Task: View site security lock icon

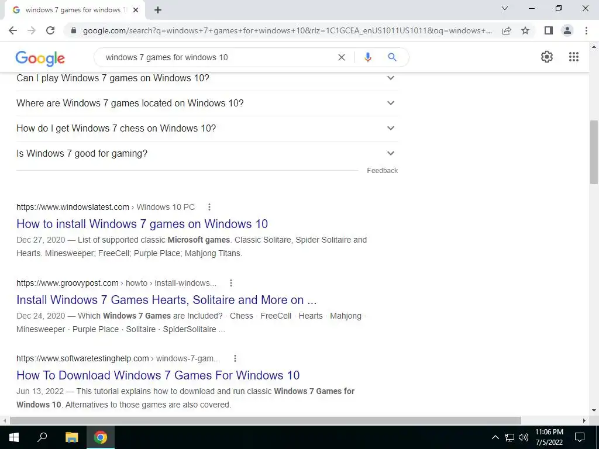Action: pos(74,30)
